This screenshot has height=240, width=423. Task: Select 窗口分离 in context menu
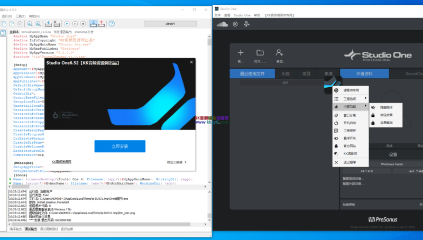pos(351,115)
